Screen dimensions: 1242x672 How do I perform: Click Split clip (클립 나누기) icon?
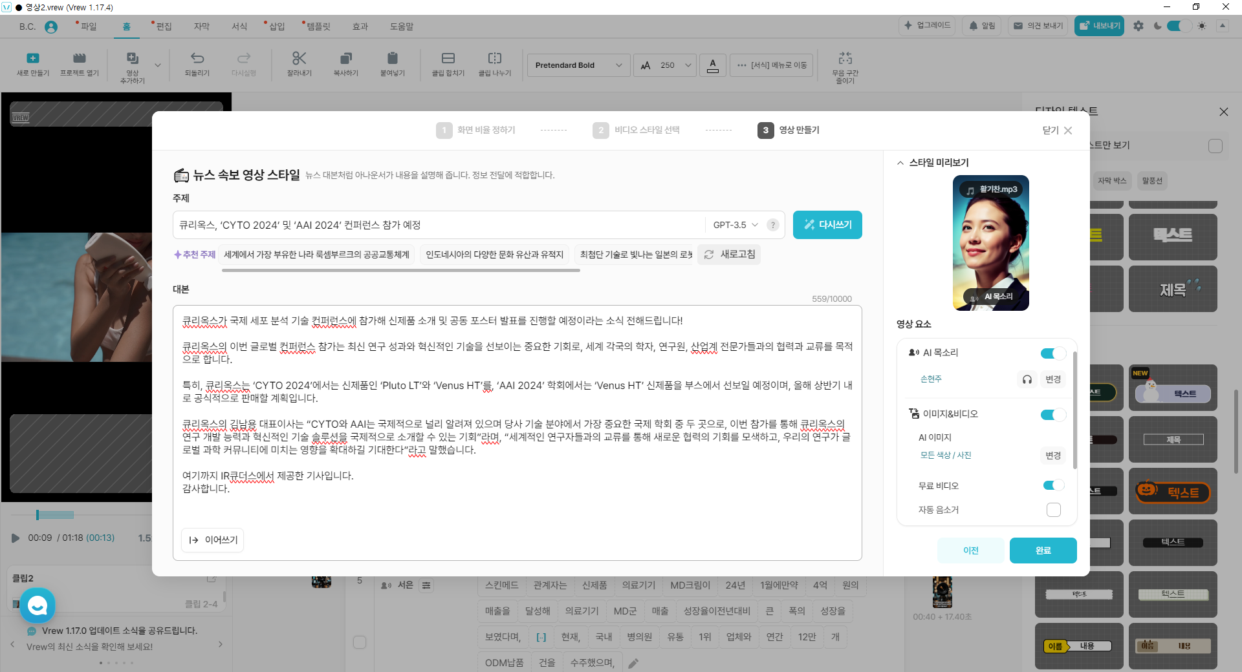click(x=495, y=58)
